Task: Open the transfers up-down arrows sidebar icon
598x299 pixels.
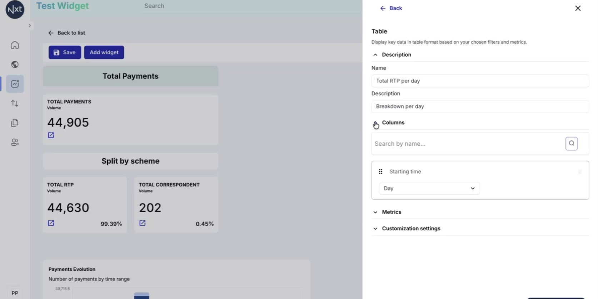Action: click(15, 103)
